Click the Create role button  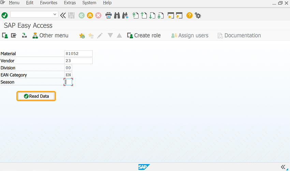click(144, 36)
